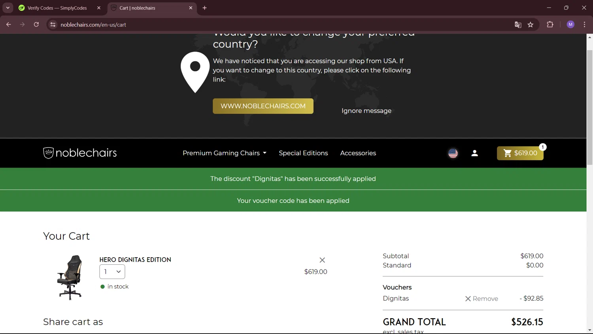
Task: Dismiss via Ignore message link
Action: pos(366,111)
